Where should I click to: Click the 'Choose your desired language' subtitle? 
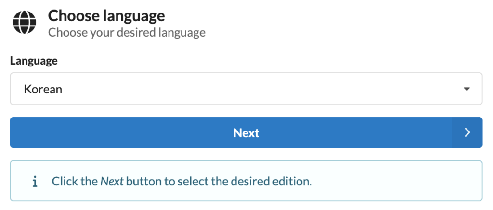[x=127, y=32]
